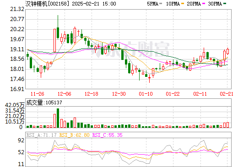Click the 2025-02-21 15:00 timestamp
The image size is (238, 167).
point(94,4)
